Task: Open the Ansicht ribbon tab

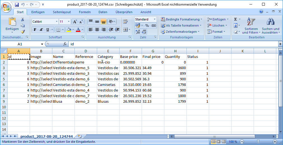Action: tap(146, 12)
